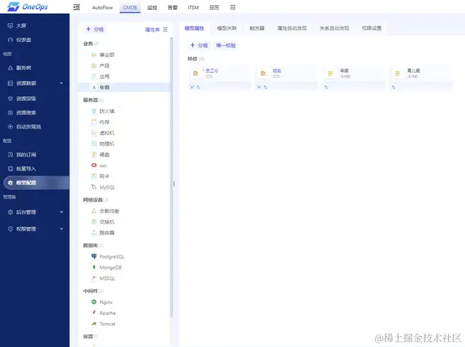Collapse the sidebar with the menu fold icon
This screenshot has height=347, width=465.
(x=76, y=7)
